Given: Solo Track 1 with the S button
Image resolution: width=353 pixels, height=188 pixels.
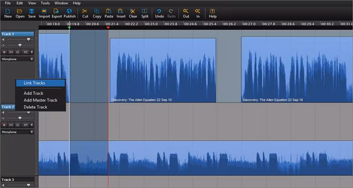Looking at the screenshot, I should click(x=17, y=52).
